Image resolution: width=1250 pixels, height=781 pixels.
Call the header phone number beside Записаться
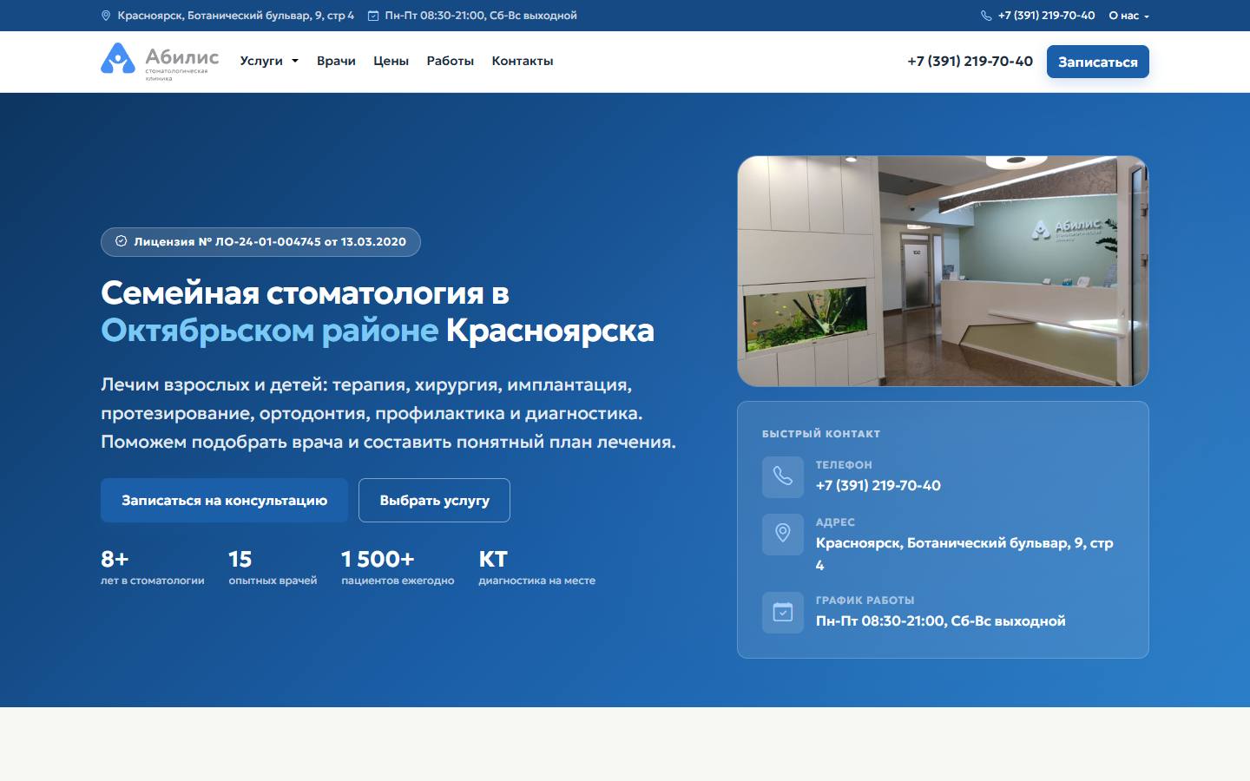point(970,61)
